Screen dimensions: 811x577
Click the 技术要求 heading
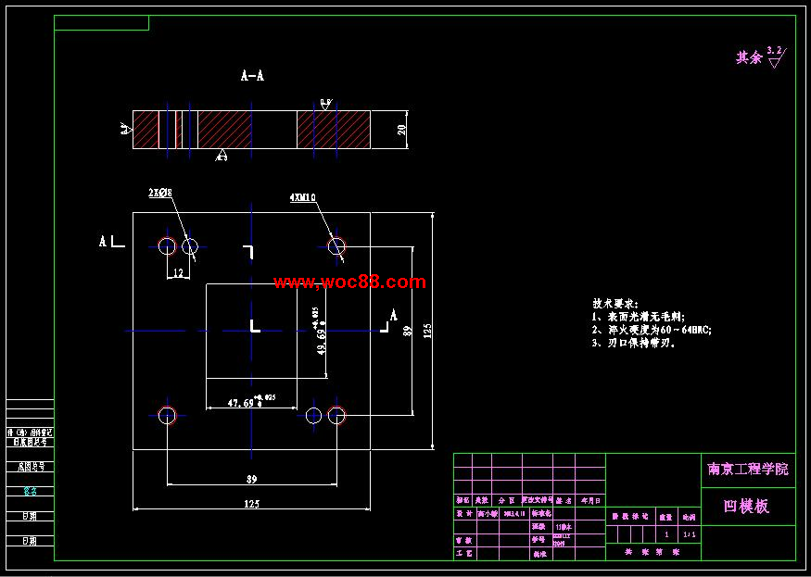615,304
